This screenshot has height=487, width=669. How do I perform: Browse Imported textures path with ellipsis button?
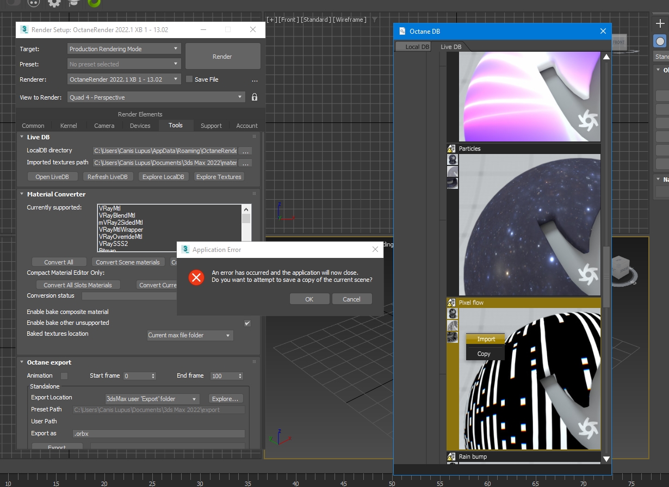pyautogui.click(x=245, y=163)
